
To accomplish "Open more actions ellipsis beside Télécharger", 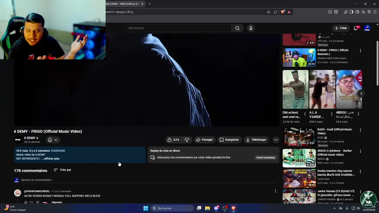I will [x=276, y=140].
